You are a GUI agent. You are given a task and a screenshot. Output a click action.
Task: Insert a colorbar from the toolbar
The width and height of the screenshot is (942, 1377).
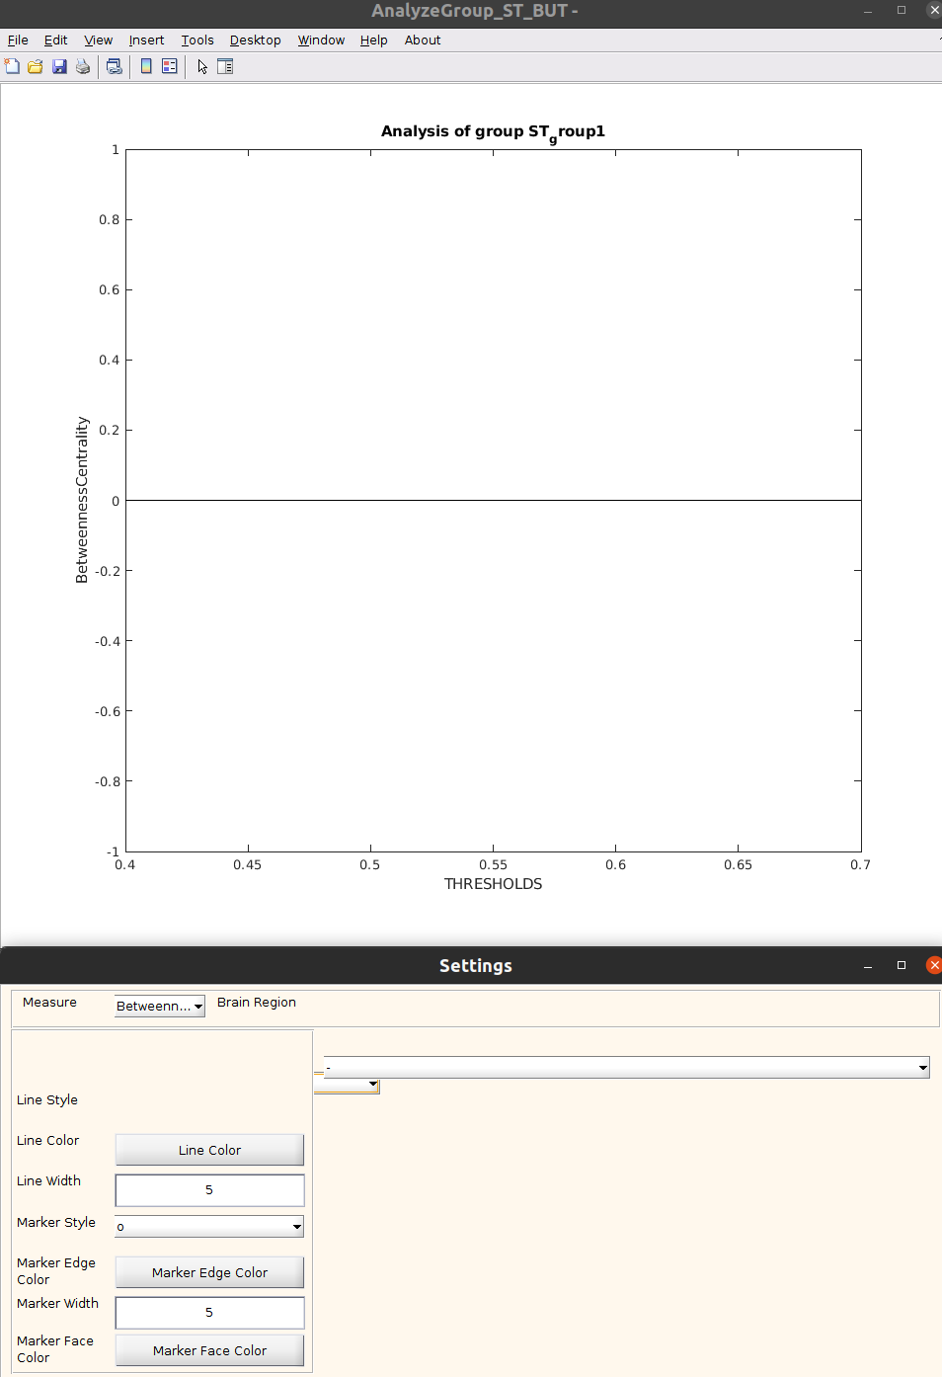pyautogui.click(x=146, y=66)
